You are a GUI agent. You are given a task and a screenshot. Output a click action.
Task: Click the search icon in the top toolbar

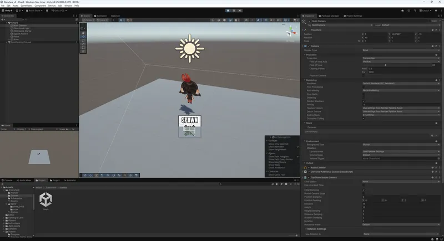click(416, 10)
